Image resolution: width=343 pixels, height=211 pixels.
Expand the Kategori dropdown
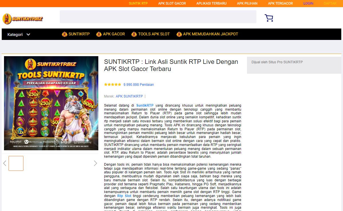click(19, 35)
